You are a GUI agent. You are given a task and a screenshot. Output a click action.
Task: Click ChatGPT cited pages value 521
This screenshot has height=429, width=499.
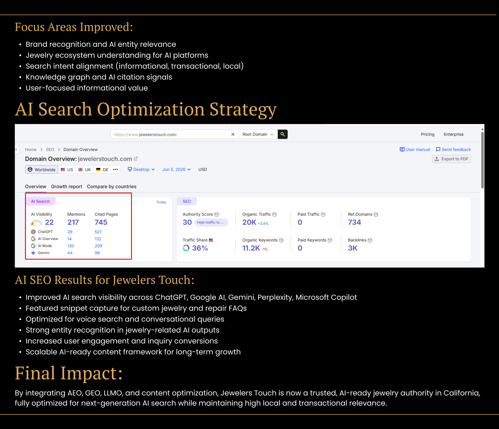click(x=98, y=232)
